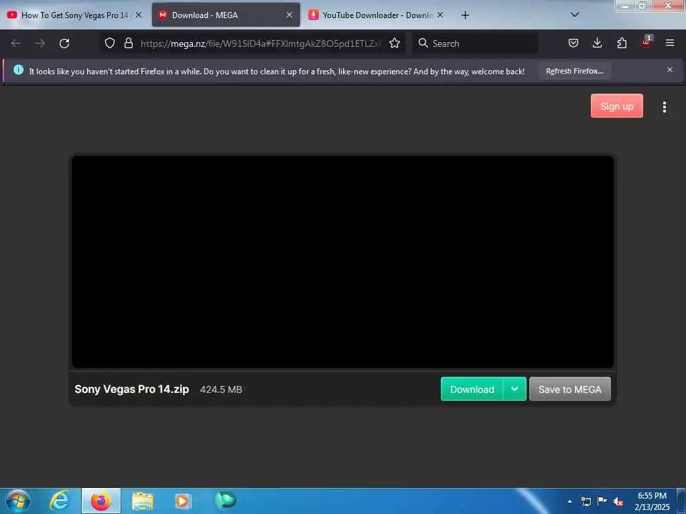
Task: Click the Show desktop button strip
Action: coord(681,501)
